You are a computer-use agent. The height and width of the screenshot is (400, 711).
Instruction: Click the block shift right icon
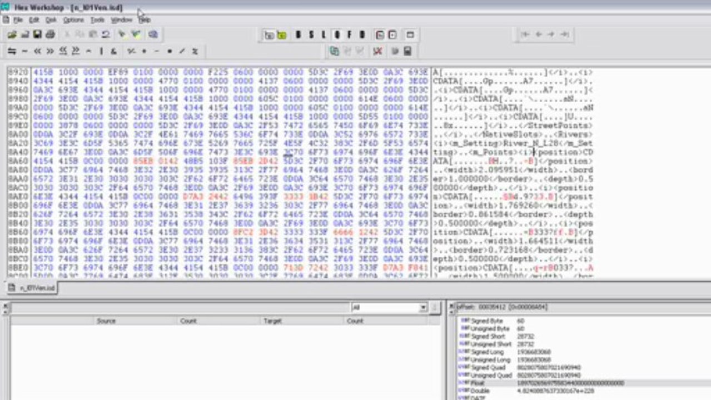(x=76, y=51)
